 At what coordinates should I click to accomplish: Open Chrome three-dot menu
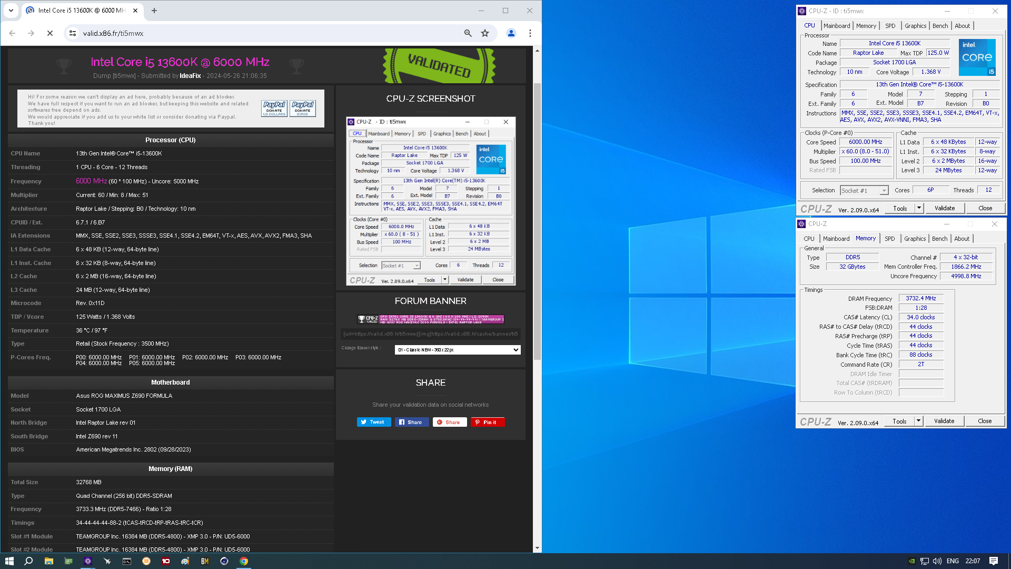pyautogui.click(x=530, y=33)
